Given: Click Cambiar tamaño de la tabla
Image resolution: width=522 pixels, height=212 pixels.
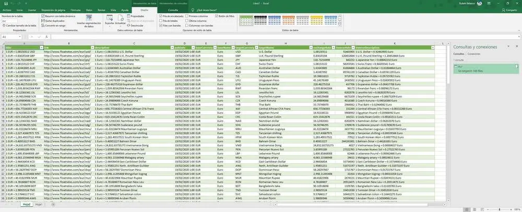Looking at the screenshot, I should (x=19, y=25).
